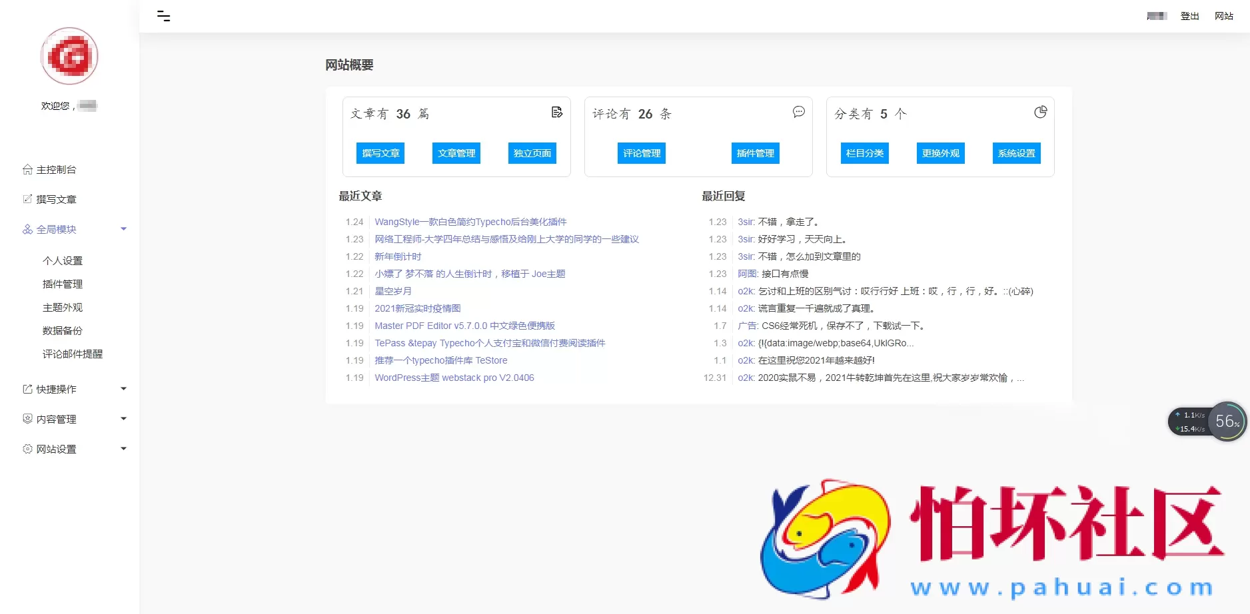Click the gear icon next to 网站设置

coord(27,449)
